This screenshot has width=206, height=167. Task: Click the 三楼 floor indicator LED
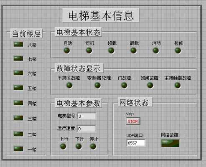tap(18, 118)
